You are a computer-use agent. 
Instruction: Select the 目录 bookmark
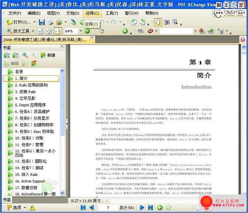pos(19,72)
